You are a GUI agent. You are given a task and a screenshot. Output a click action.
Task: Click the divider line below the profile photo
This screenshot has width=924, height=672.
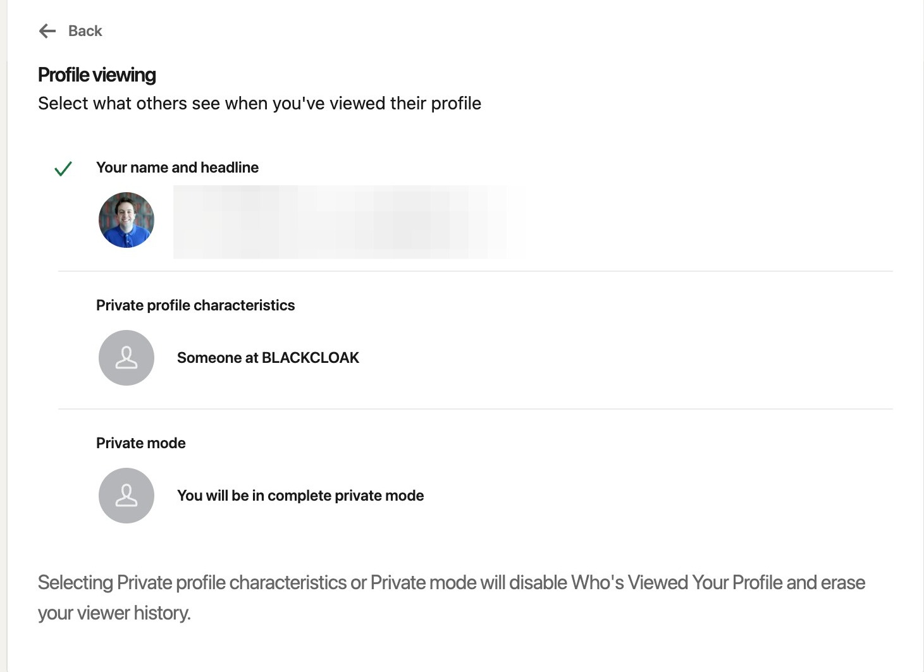[475, 271]
